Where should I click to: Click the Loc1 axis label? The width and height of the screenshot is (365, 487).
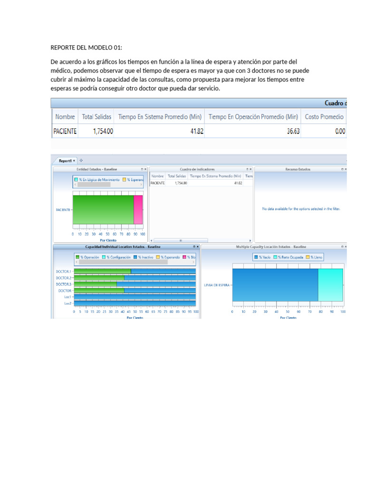point(67,297)
